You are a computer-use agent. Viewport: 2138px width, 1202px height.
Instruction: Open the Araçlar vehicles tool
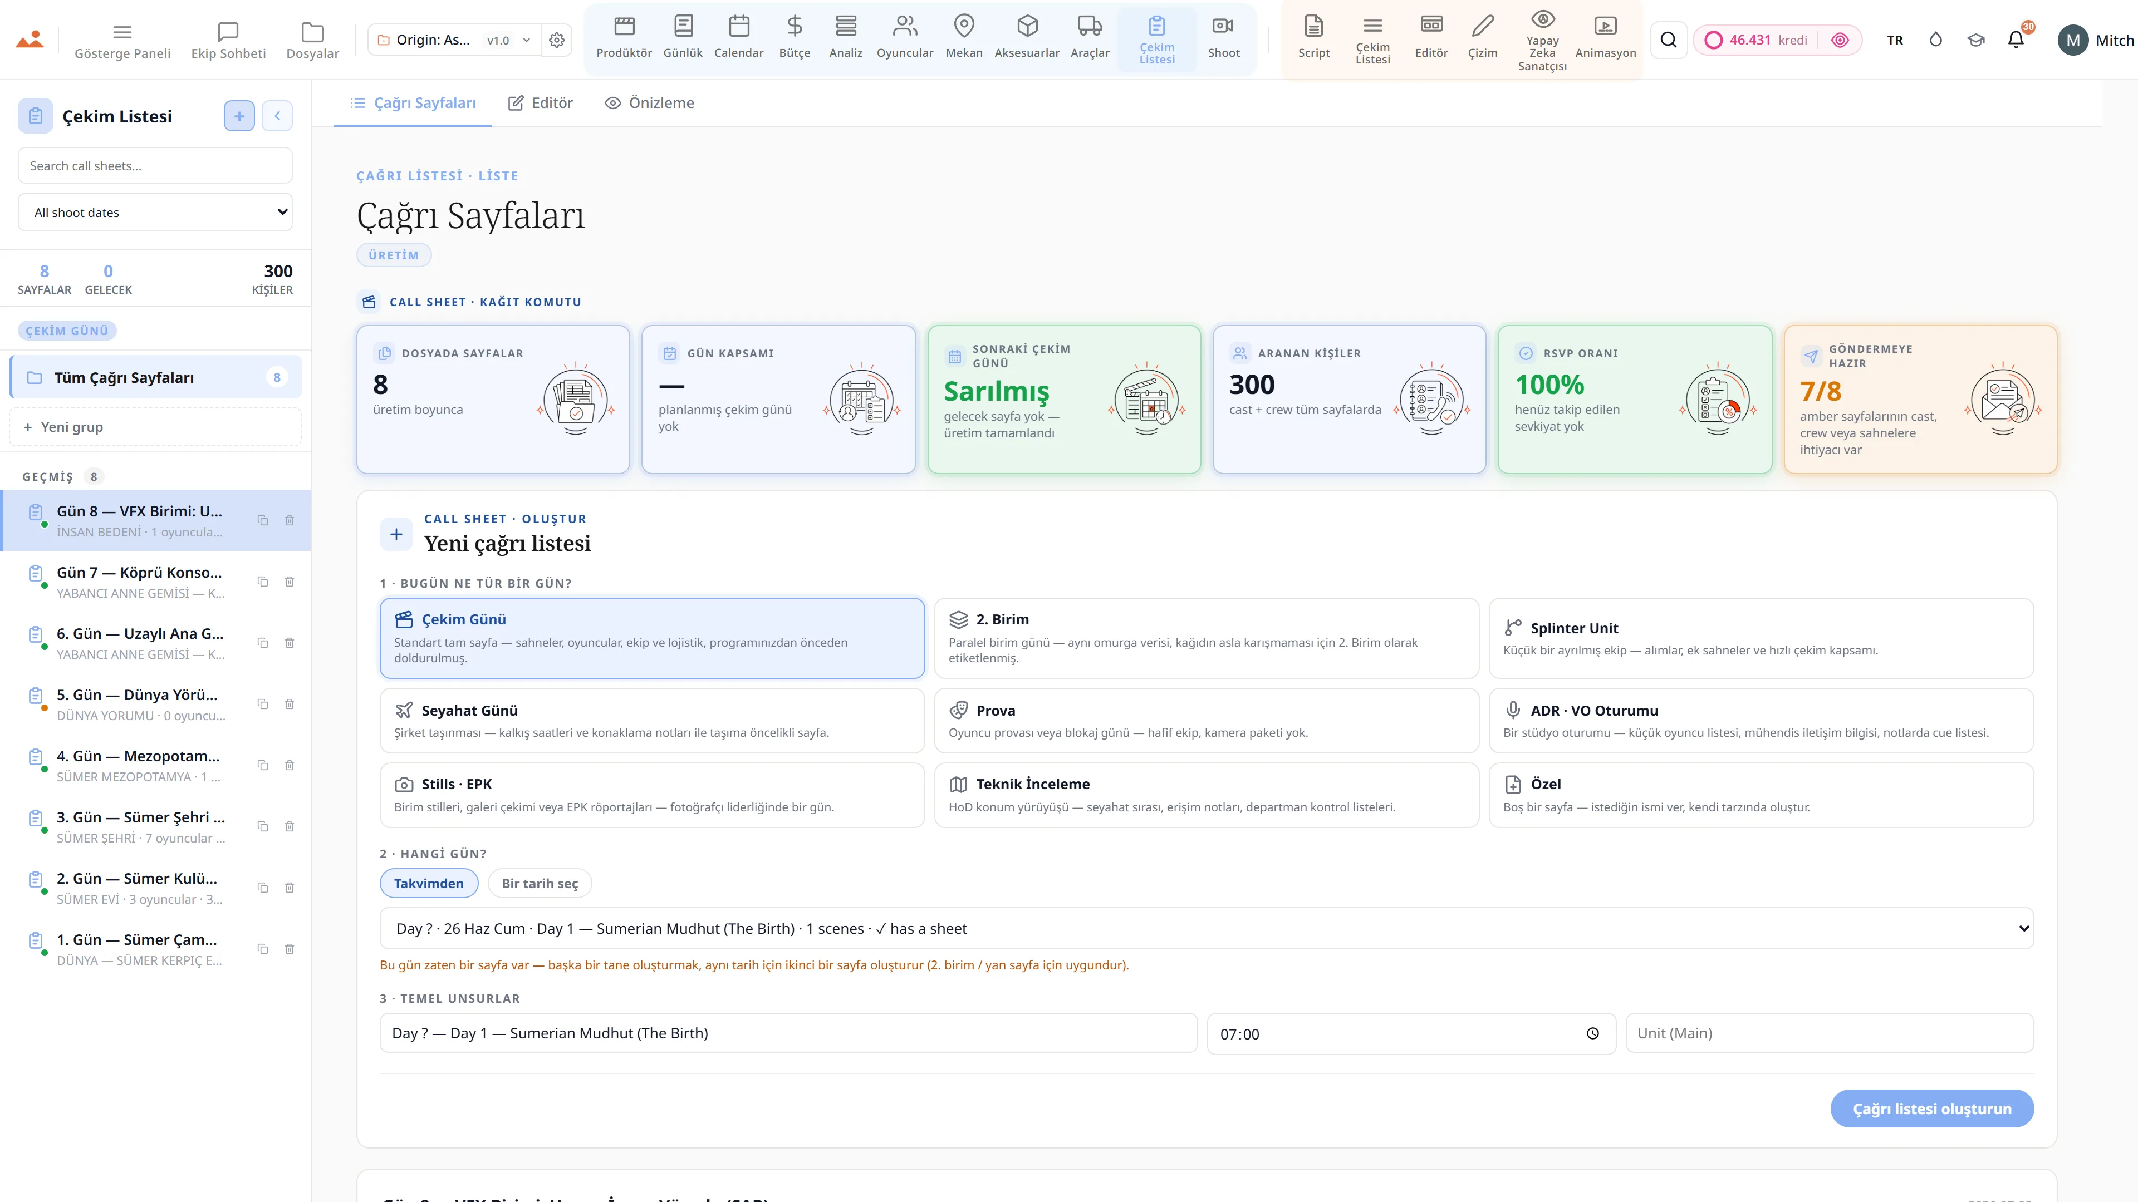(x=1090, y=37)
